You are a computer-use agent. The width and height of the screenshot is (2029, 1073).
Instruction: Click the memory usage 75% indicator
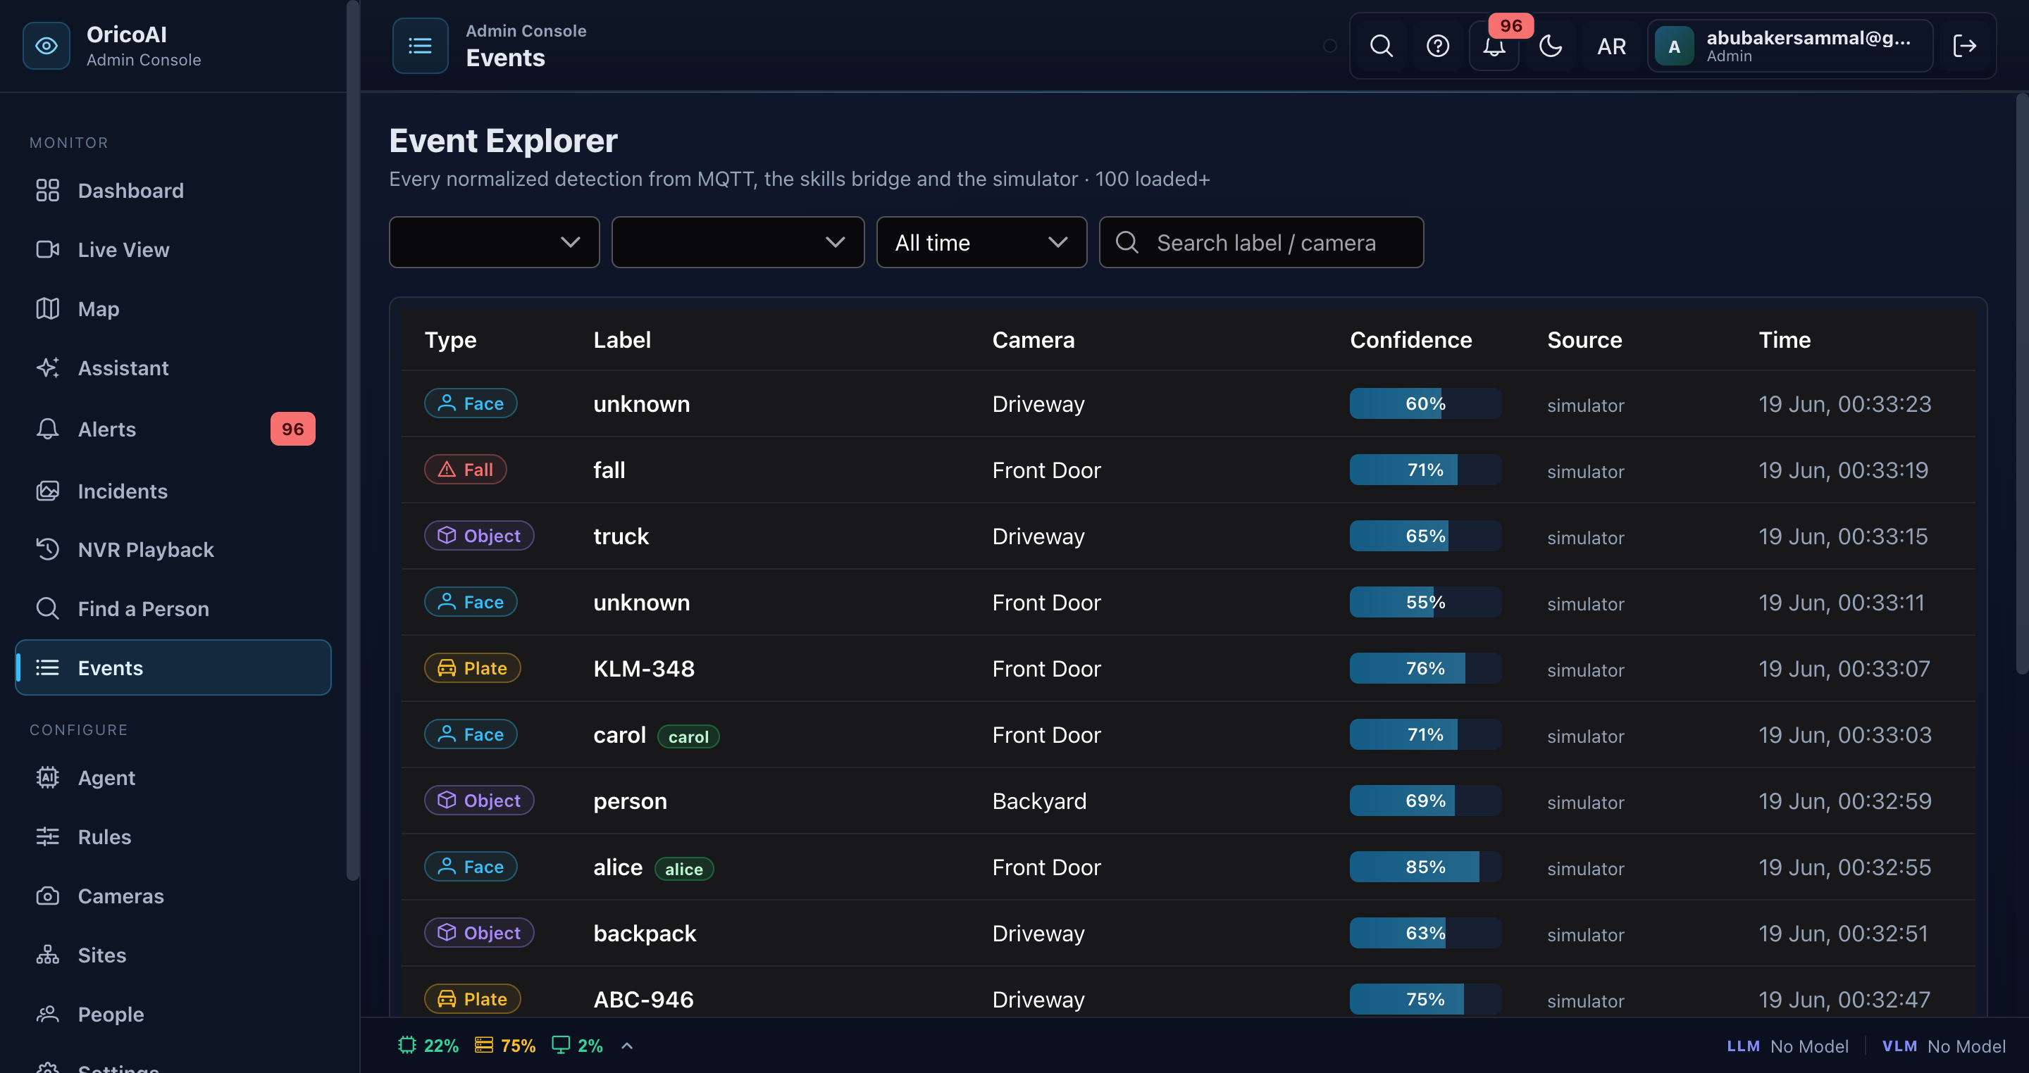coord(505,1046)
